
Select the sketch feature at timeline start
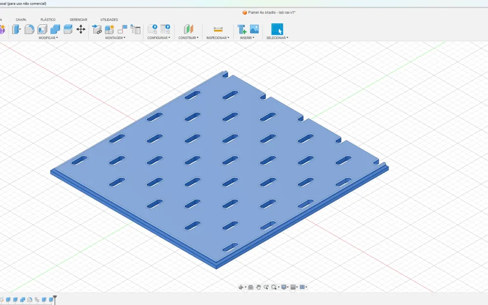click(x=1, y=300)
